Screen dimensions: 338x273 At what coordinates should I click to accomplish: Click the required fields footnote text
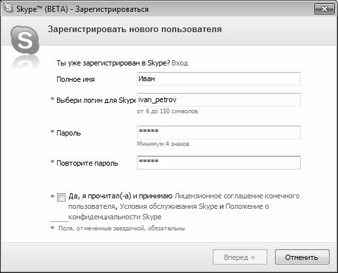tap(121, 228)
